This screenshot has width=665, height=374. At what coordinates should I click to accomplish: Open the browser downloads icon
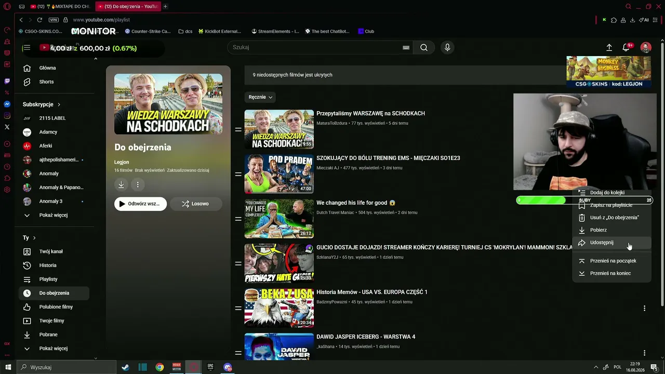tap(632, 20)
